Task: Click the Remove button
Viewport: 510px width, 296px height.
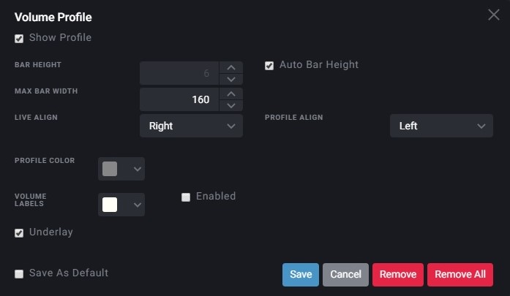Action: tap(398, 275)
